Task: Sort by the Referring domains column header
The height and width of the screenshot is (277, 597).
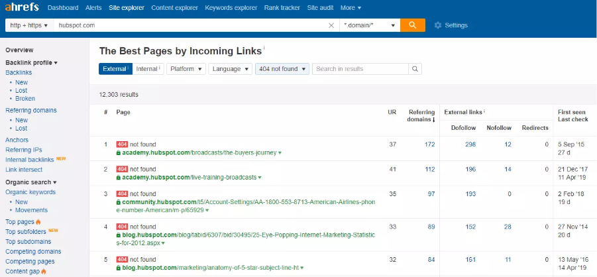Action: pos(421,116)
